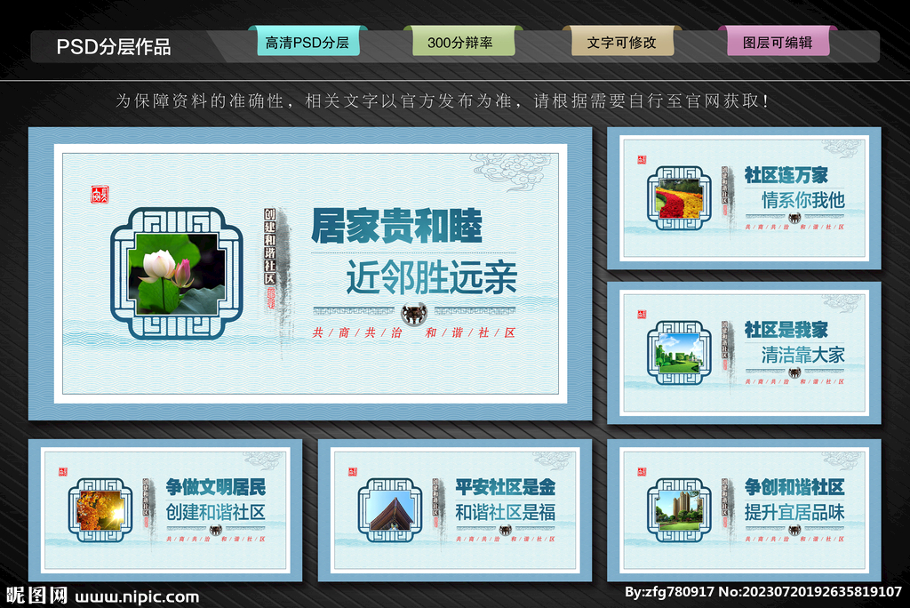
Task: Click the tripod emblem in 争创和谐社区 card
Action: click(794, 530)
